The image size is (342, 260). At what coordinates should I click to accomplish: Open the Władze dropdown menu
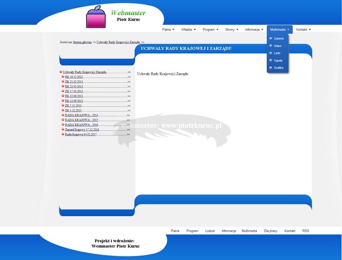click(x=188, y=30)
